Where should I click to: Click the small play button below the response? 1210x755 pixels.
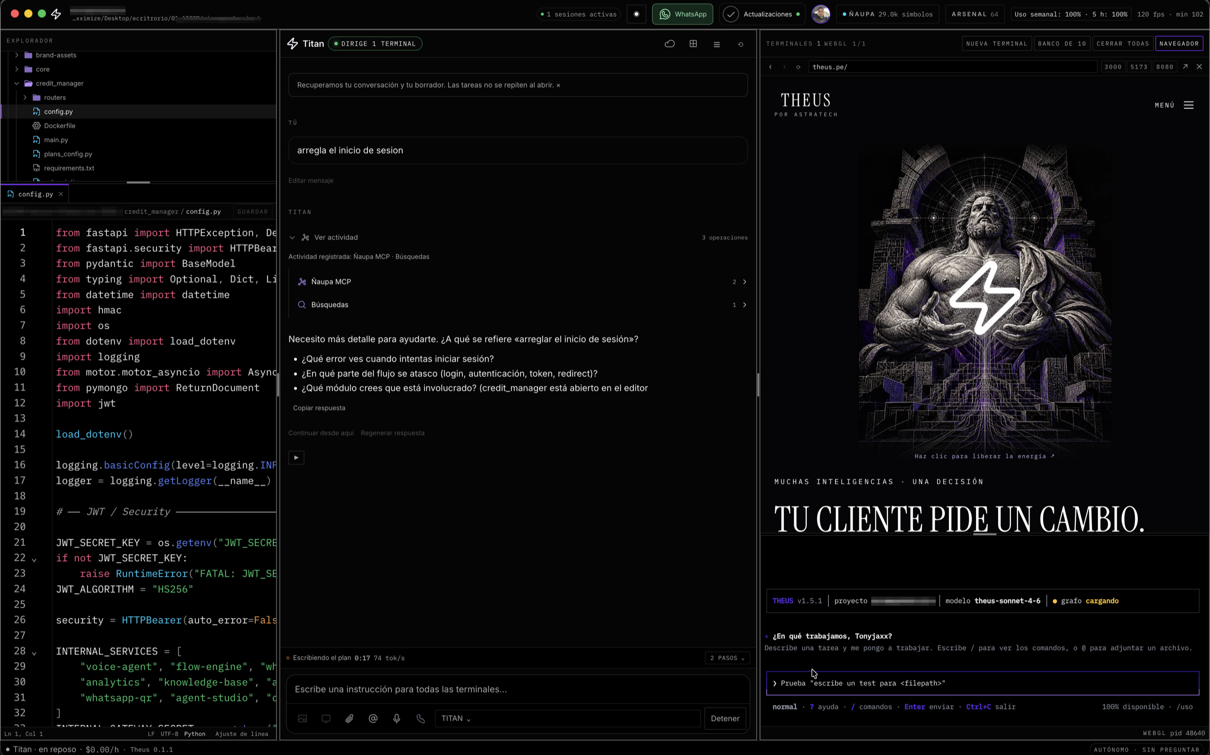tap(296, 458)
